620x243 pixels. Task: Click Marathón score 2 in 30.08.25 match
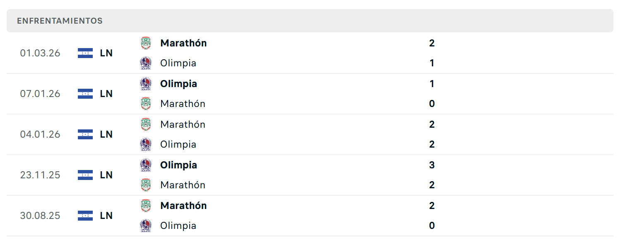click(432, 206)
